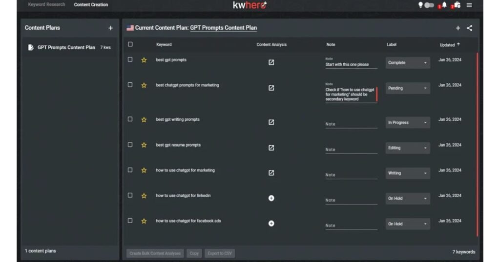The width and height of the screenshot is (500, 262).
Task: Open the Writing label dropdown
Action: pos(408,173)
